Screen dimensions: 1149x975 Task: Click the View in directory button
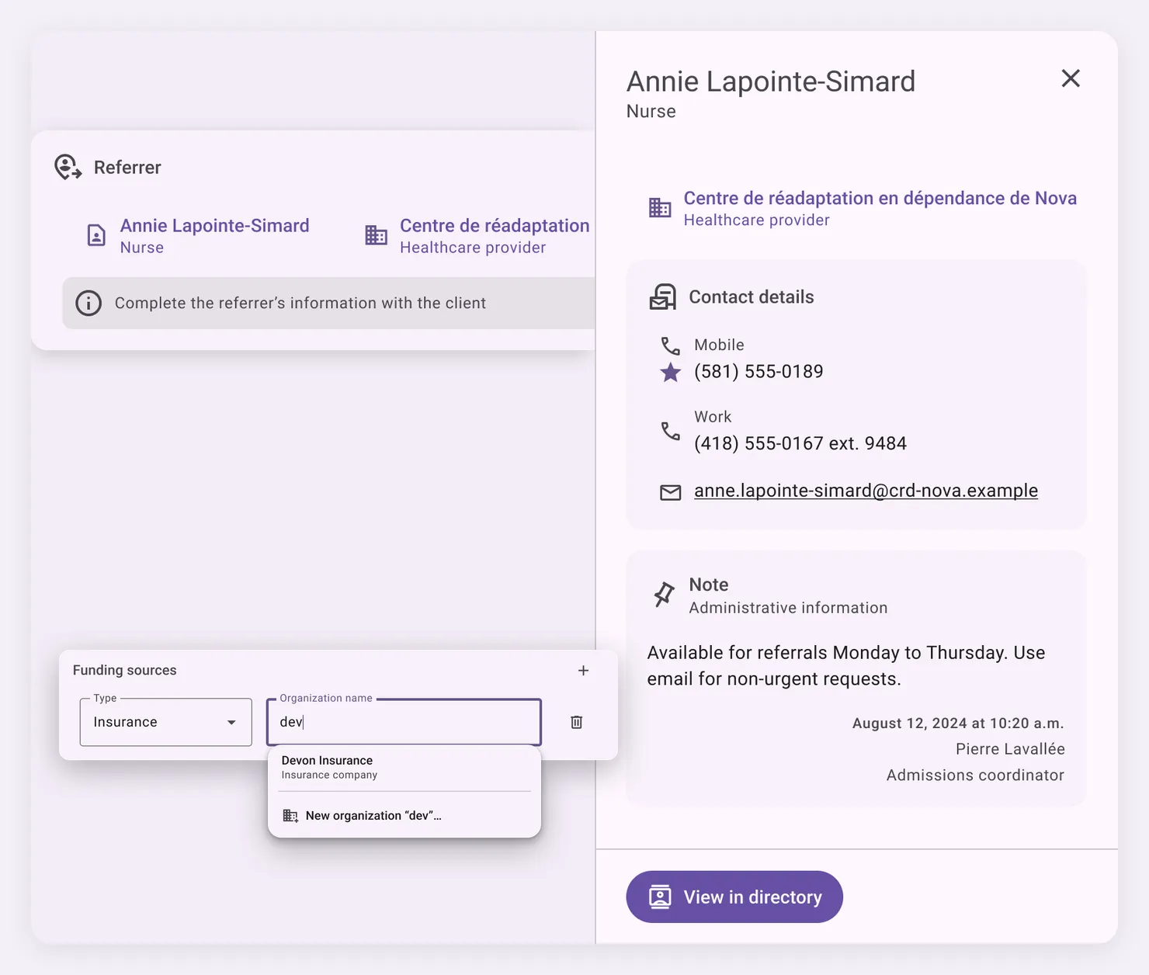click(734, 897)
